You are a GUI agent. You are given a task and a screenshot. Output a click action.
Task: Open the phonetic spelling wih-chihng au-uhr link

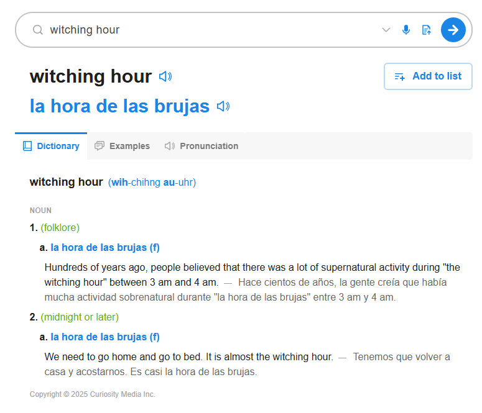pyautogui.click(x=152, y=182)
